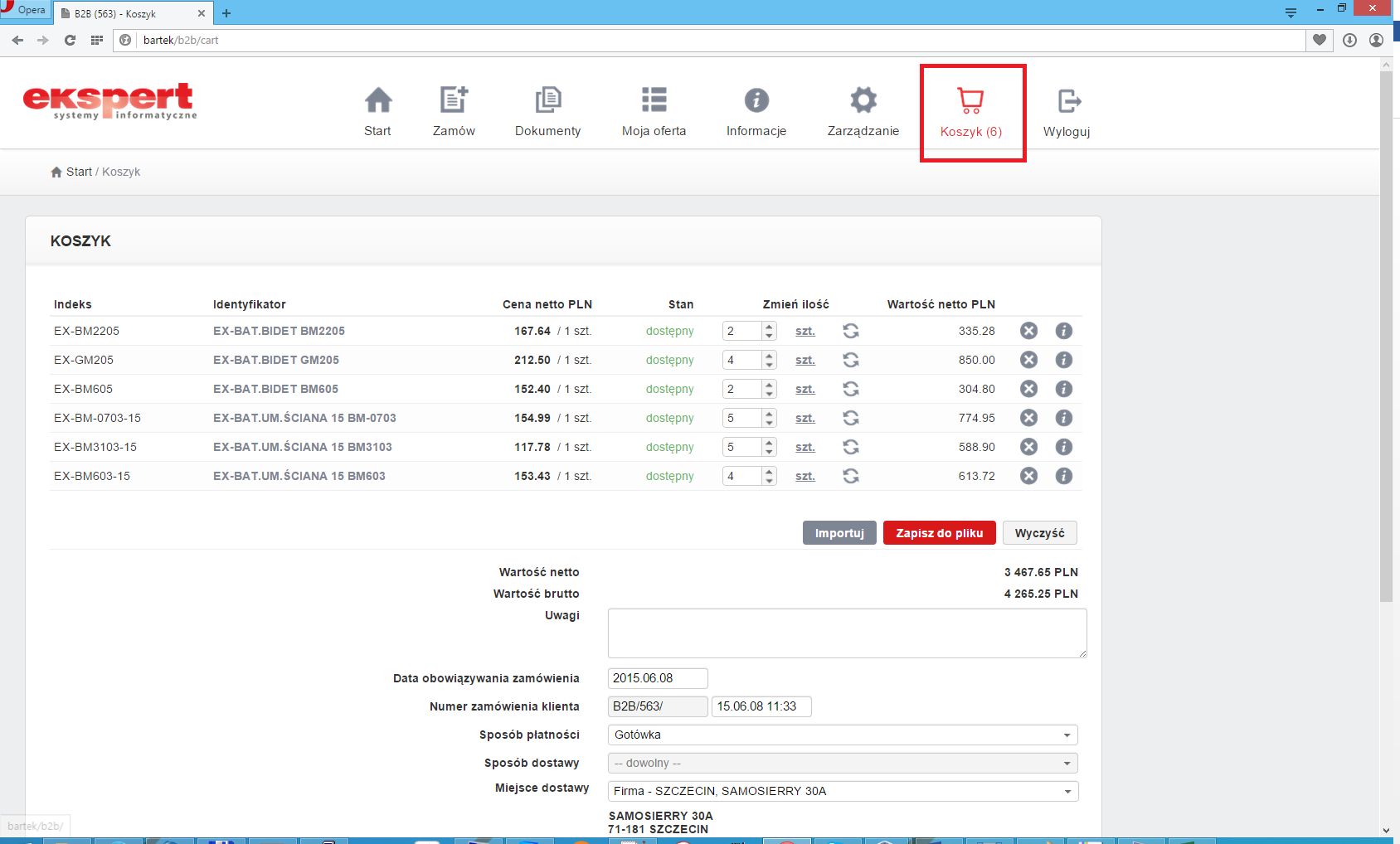1400x844 pixels.
Task: Show info for EX-BM605
Action: coord(1064,389)
